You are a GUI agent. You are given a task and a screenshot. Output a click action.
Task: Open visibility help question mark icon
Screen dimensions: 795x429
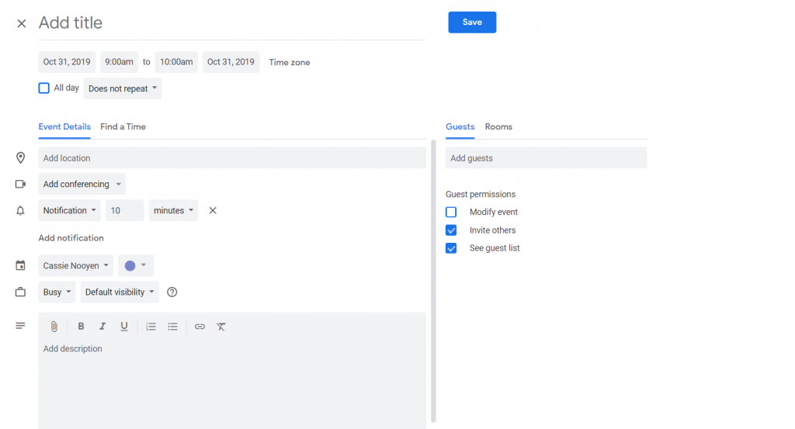tap(172, 292)
